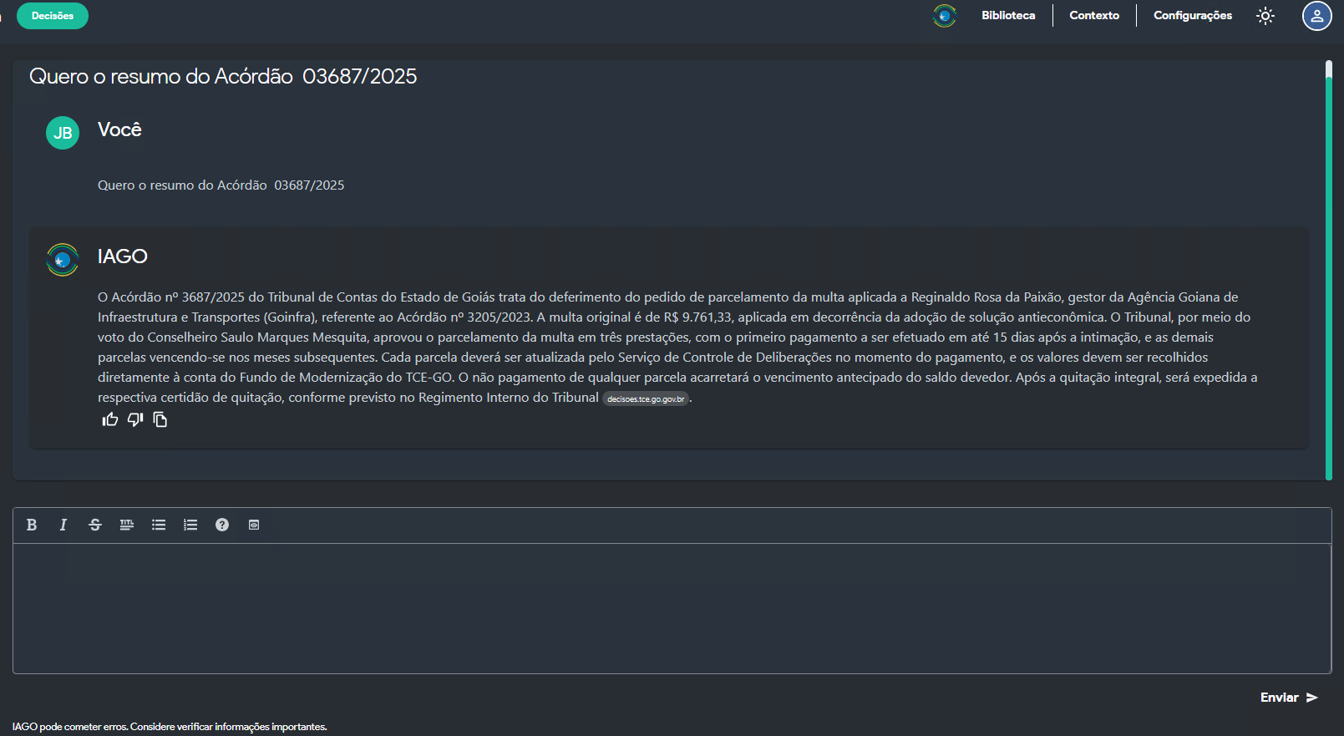This screenshot has height=736, width=1344.
Task: Open Configurações from the top bar
Action: 1192,16
